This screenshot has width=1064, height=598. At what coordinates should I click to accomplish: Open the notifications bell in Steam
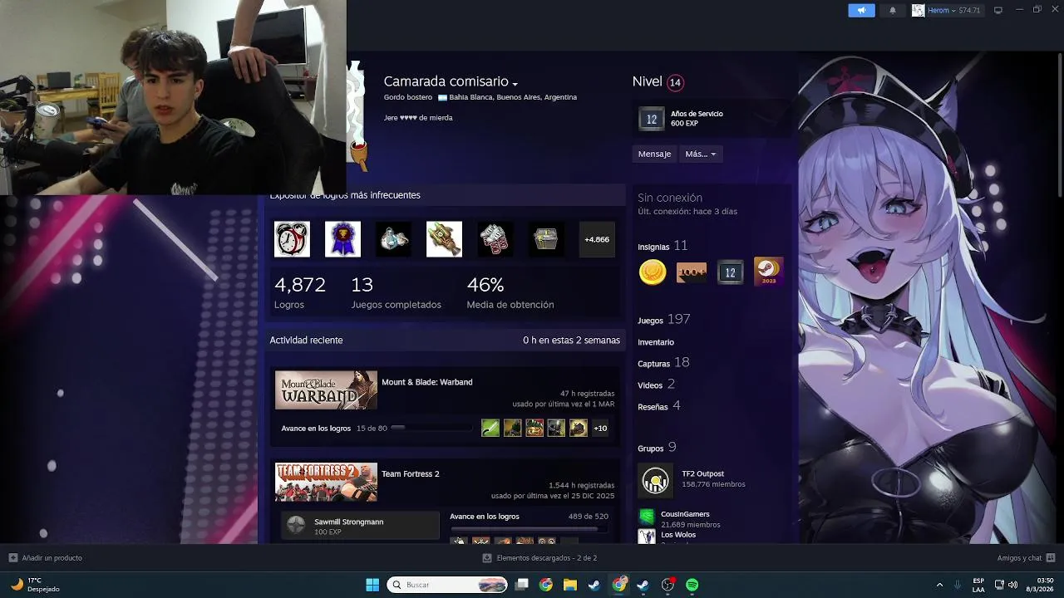coord(893,10)
